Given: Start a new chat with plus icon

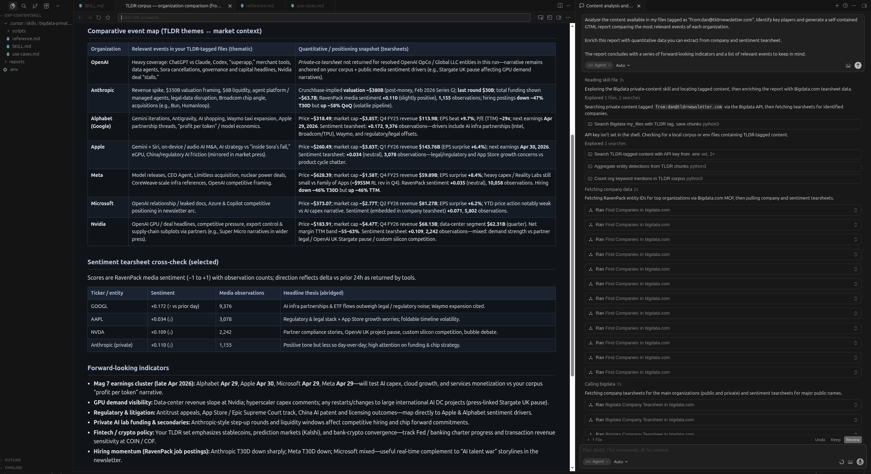Looking at the screenshot, I should [x=837, y=6].
